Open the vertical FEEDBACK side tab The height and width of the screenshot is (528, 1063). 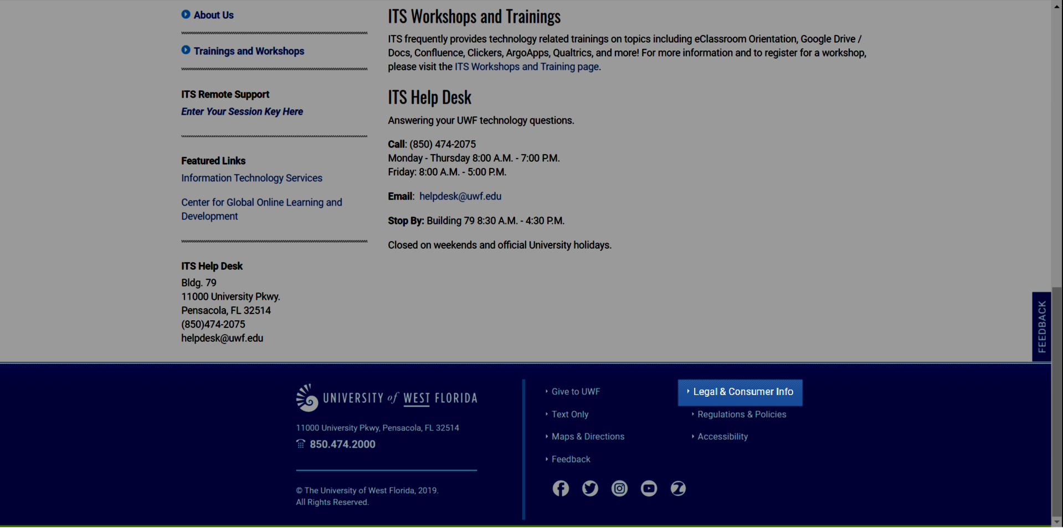[x=1041, y=327]
